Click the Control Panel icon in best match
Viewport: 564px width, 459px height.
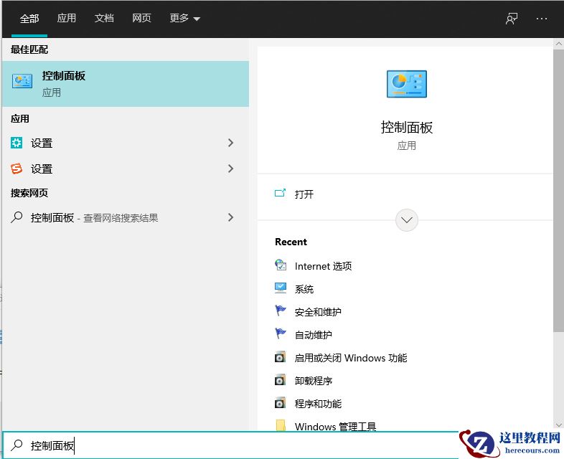22,81
